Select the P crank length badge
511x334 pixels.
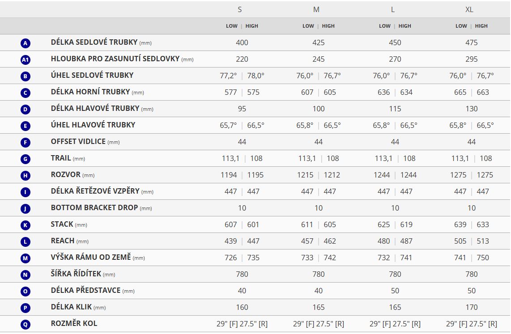(x=26, y=308)
